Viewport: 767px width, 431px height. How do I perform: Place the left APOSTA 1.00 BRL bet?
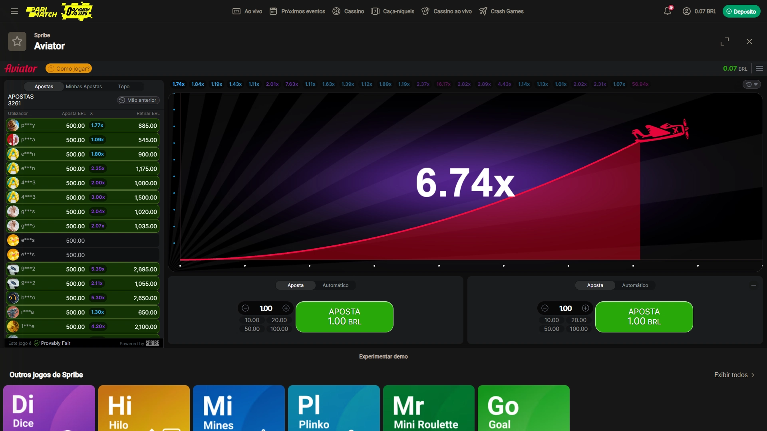(344, 317)
